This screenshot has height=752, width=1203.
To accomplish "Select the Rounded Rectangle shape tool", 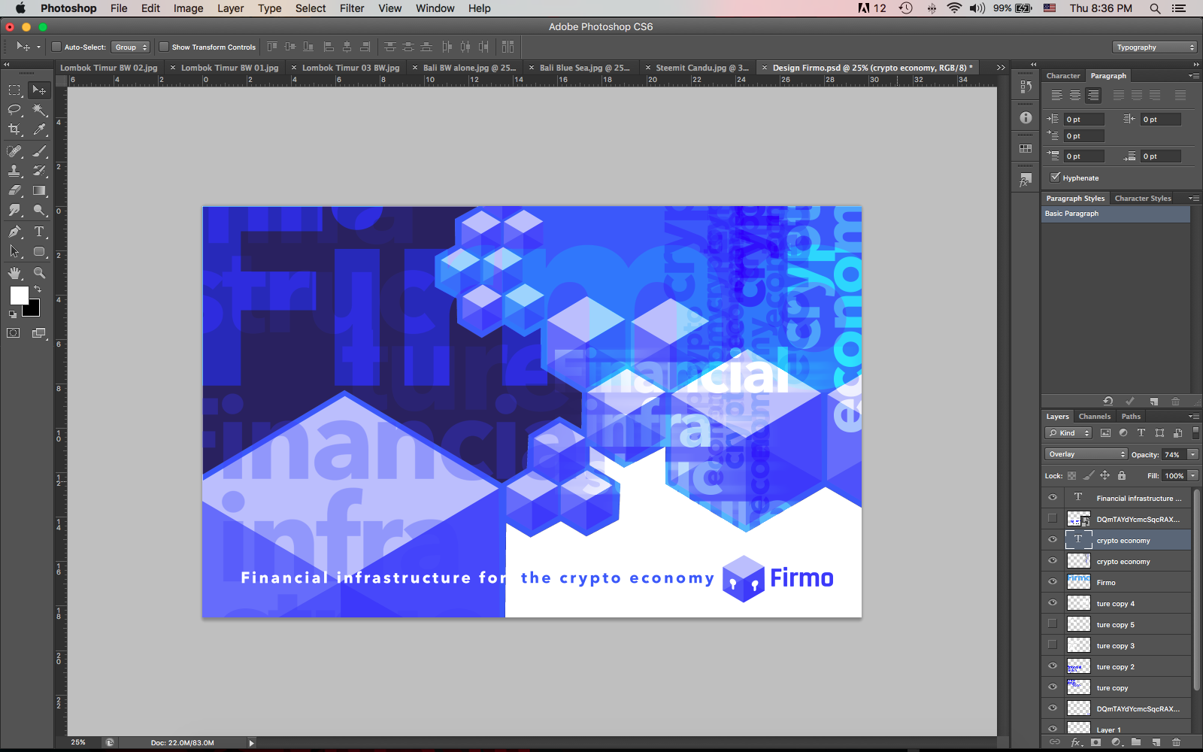I will click(39, 251).
